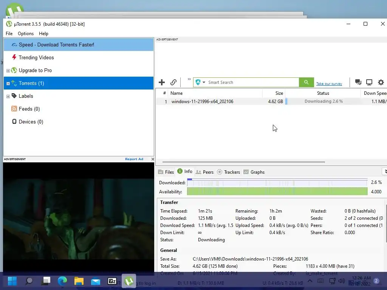Switch to the Info tab
The height and width of the screenshot is (290, 387).
pyautogui.click(x=185, y=171)
